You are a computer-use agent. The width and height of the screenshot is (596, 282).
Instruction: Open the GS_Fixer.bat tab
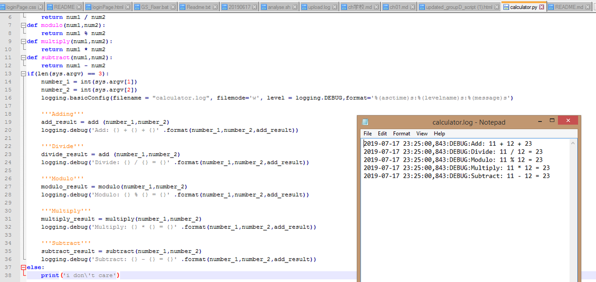[x=155, y=7]
